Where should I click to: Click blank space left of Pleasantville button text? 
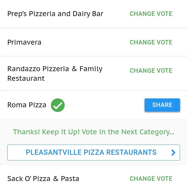17,152
